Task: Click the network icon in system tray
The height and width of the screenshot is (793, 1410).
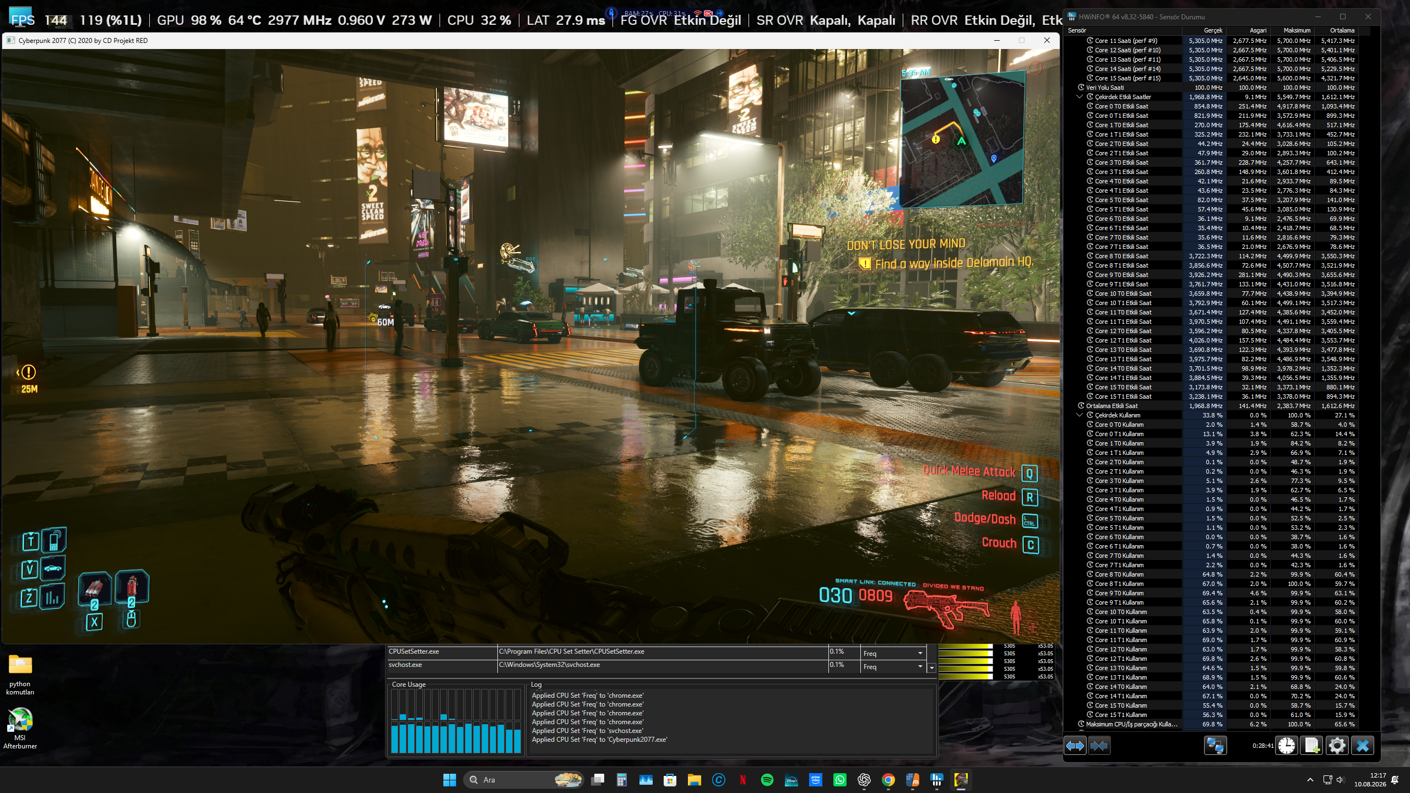Action: click(1327, 780)
